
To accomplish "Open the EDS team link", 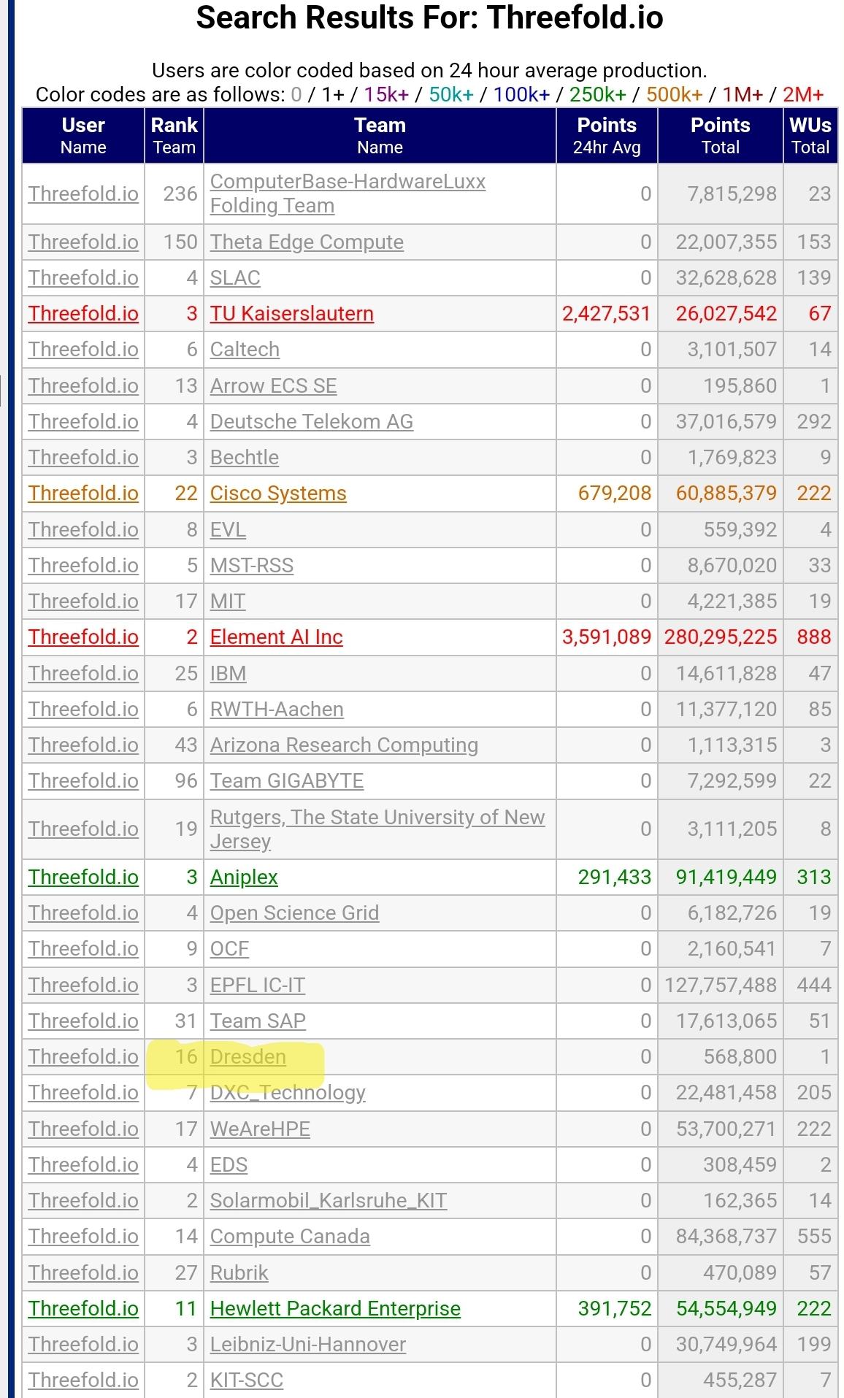I will point(229,1164).
